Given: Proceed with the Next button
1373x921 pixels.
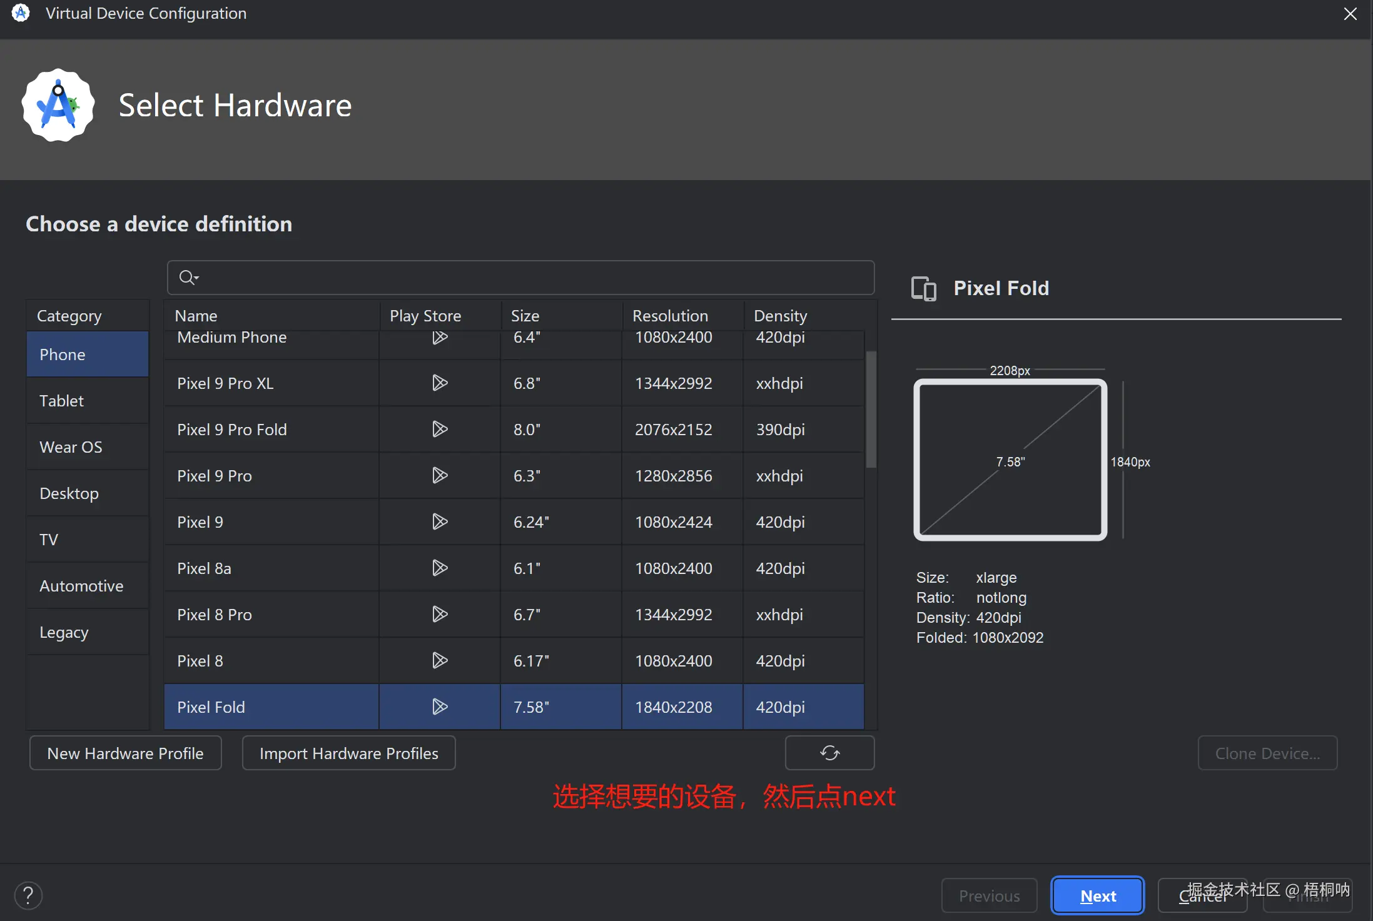Looking at the screenshot, I should point(1098,895).
